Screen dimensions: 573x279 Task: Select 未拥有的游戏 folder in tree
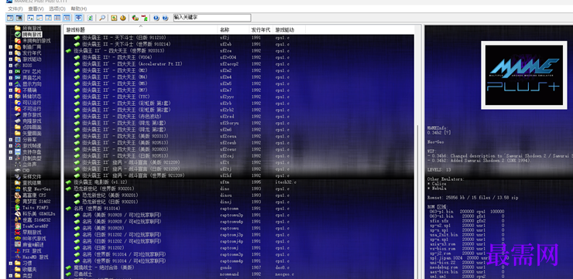(x=36, y=40)
